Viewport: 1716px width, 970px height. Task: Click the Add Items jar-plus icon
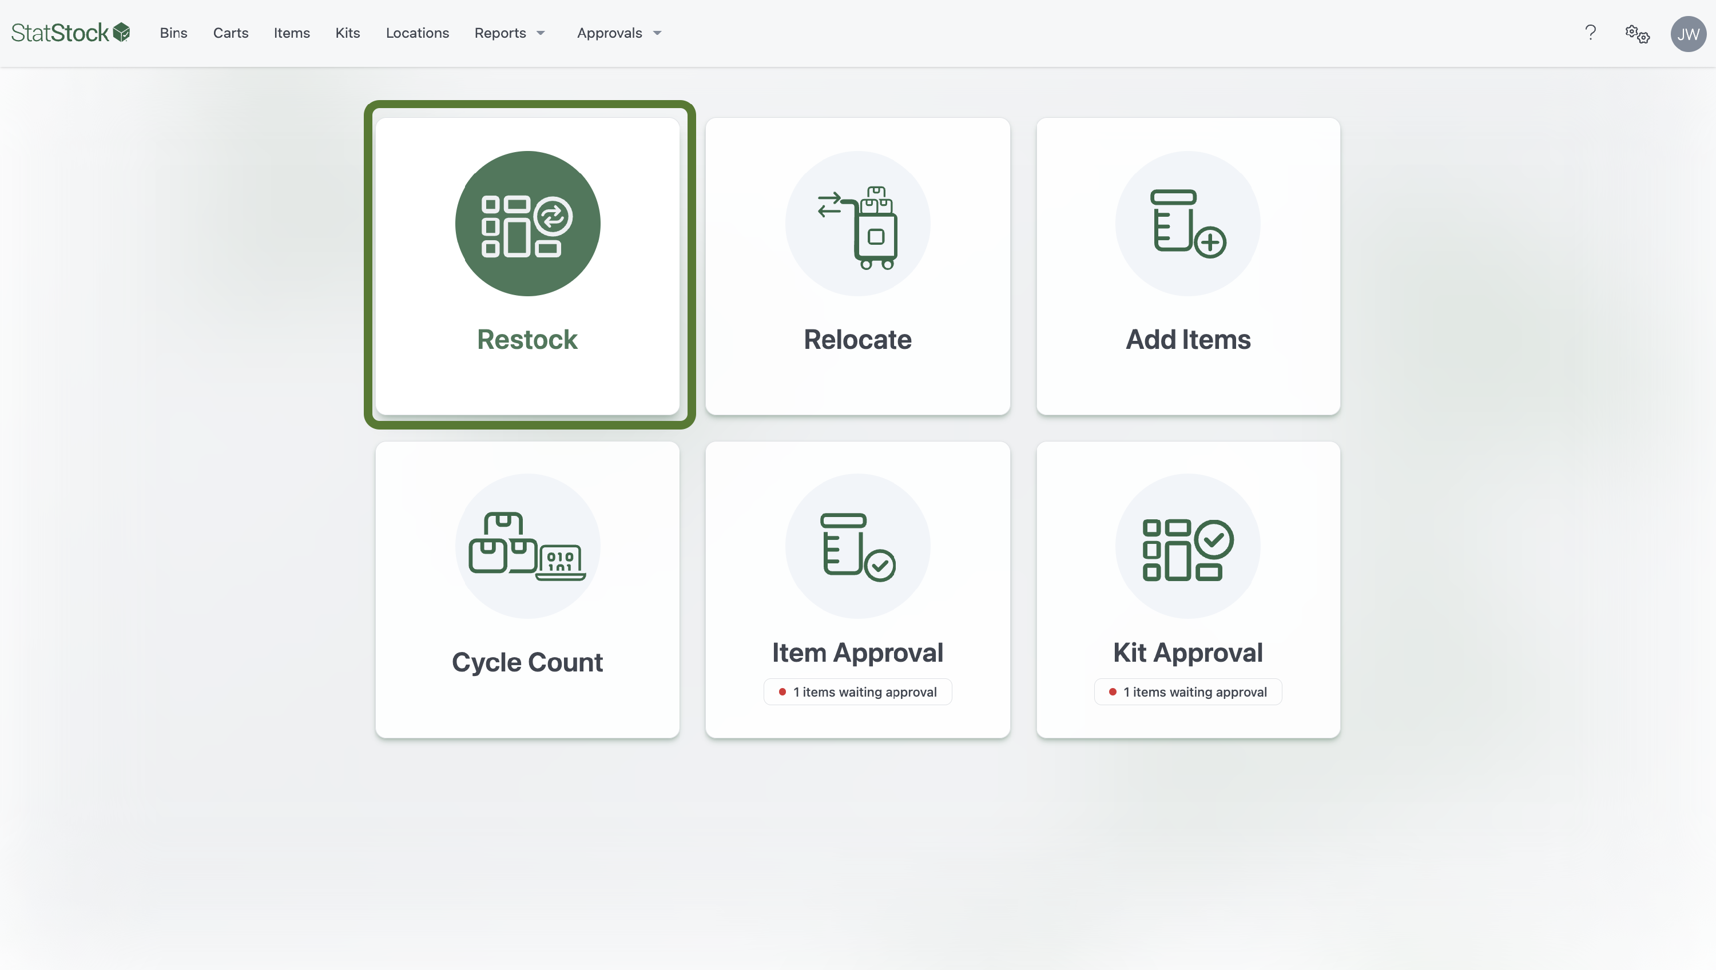click(x=1187, y=224)
